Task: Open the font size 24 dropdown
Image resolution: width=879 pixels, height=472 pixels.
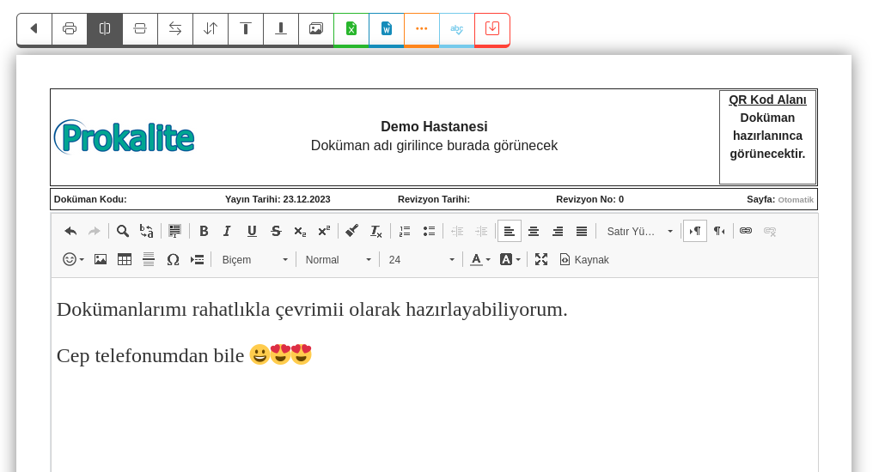Action: pyautogui.click(x=422, y=259)
